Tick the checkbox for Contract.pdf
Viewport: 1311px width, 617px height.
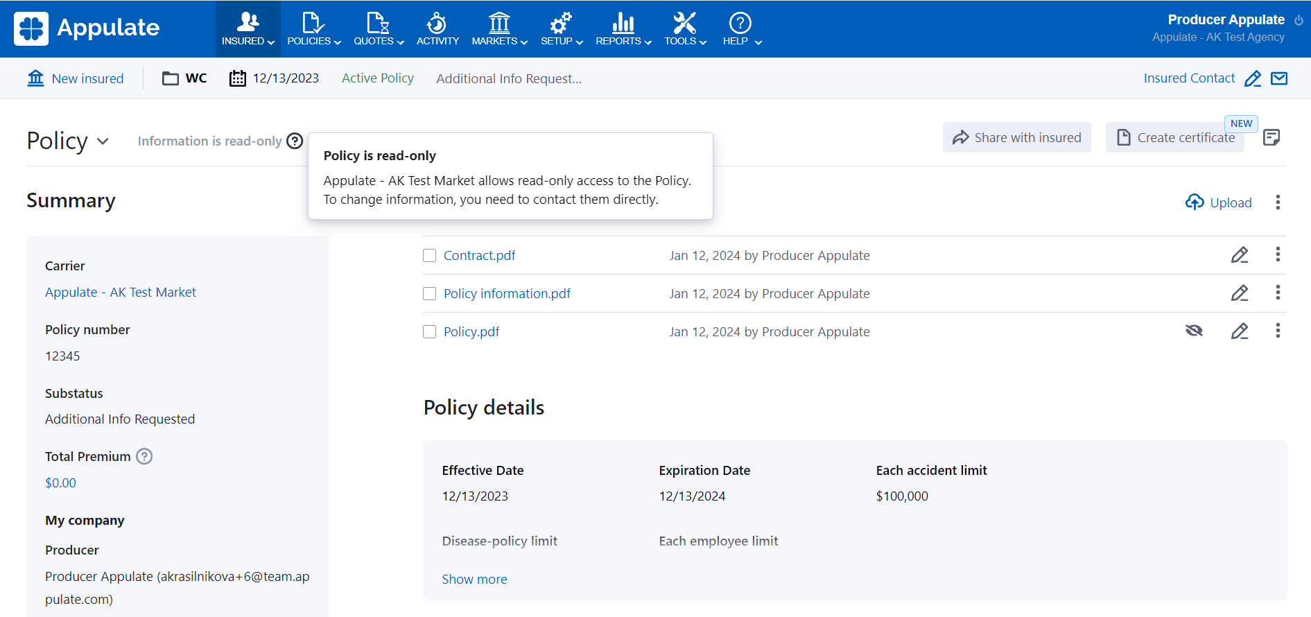pyautogui.click(x=430, y=256)
